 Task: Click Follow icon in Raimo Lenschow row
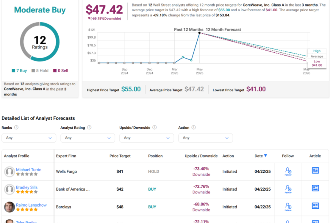click(x=288, y=206)
